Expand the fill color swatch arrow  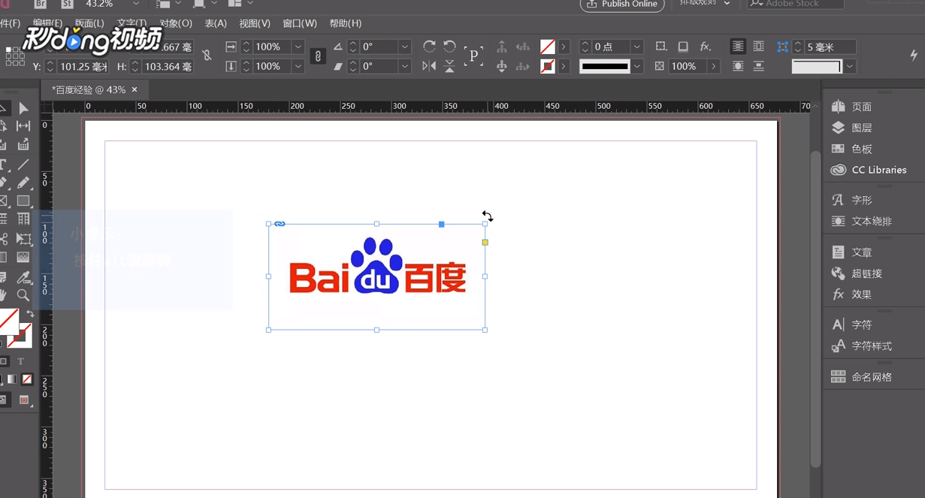564,47
